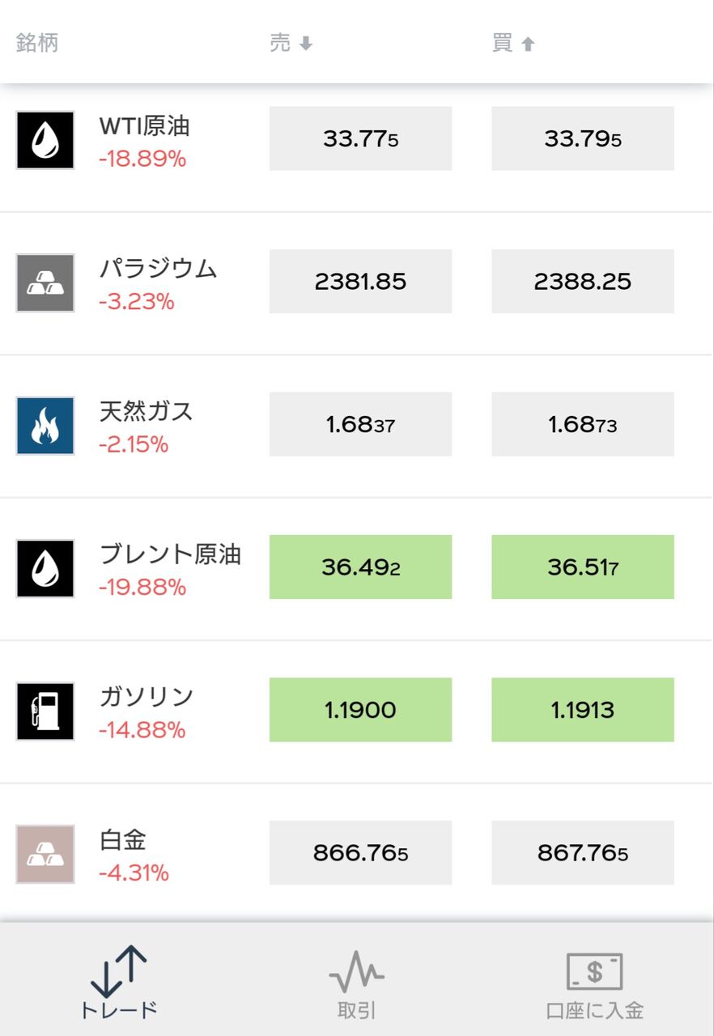Sort by the 買 column up arrow
This screenshot has height=1036, width=714.
pyautogui.click(x=528, y=44)
